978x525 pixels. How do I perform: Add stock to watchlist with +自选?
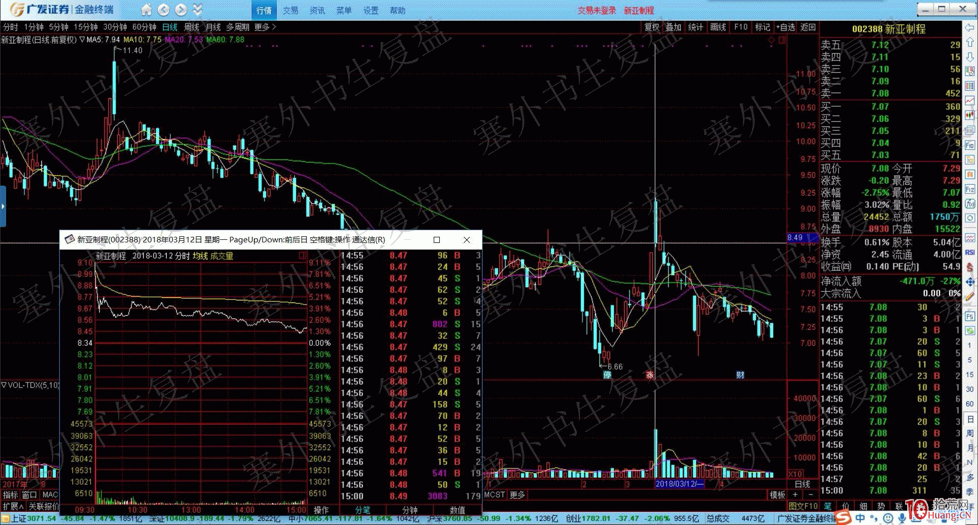pyautogui.click(x=785, y=27)
